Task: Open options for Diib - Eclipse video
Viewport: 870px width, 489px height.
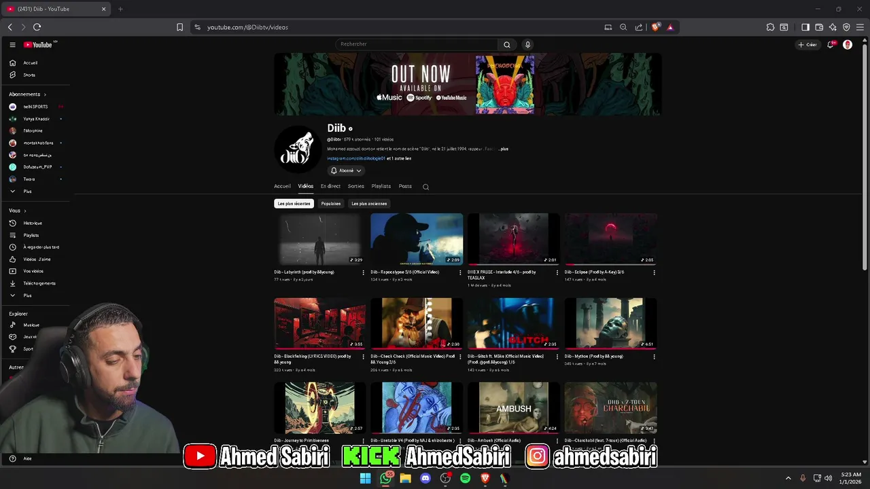Action: pos(654,272)
